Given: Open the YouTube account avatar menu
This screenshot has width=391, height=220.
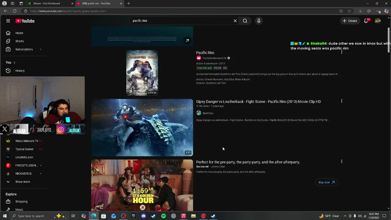Looking at the screenshot, I should pos(378,21).
